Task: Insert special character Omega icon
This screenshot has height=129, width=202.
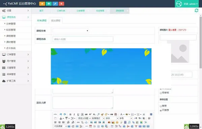Action: pyautogui.click(x=98, y=126)
